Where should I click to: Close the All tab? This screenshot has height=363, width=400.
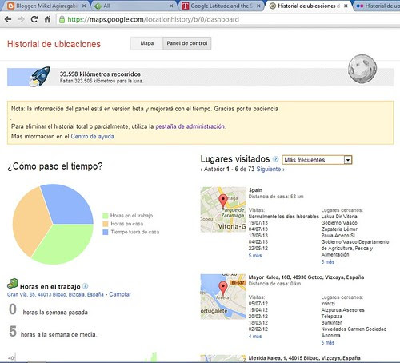tap(171, 6)
